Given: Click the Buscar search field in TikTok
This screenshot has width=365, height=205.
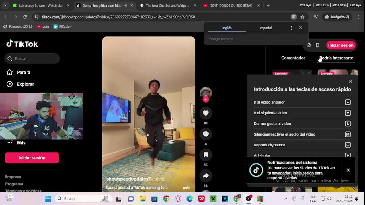Looking at the screenshot, I should [32, 58].
